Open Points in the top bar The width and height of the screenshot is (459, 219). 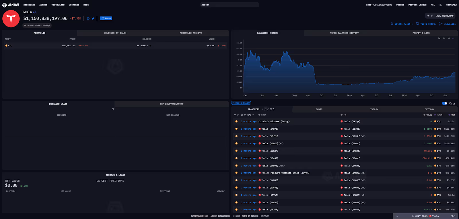(x=400, y=5)
